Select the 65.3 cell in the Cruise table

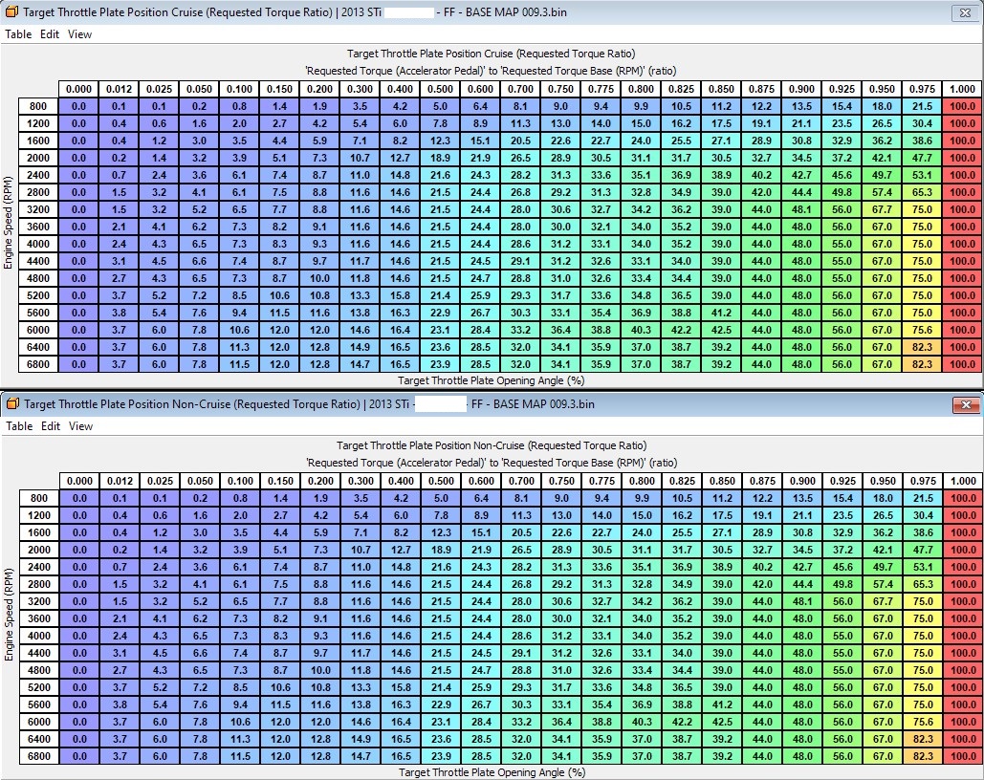tap(922, 192)
